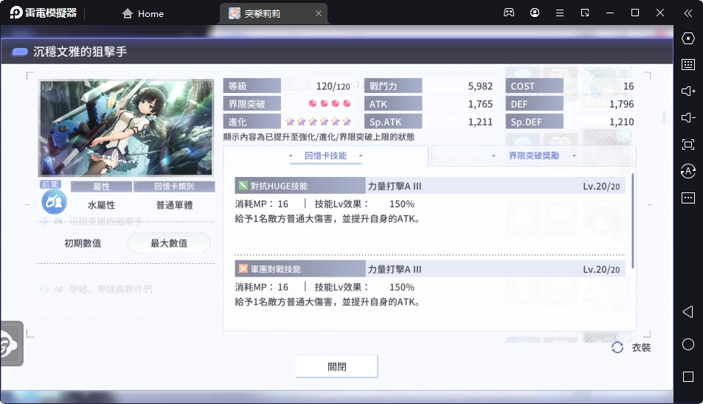
Task: Click 力量打擊A III under 對抗HUGE技能
Action: tap(395, 186)
